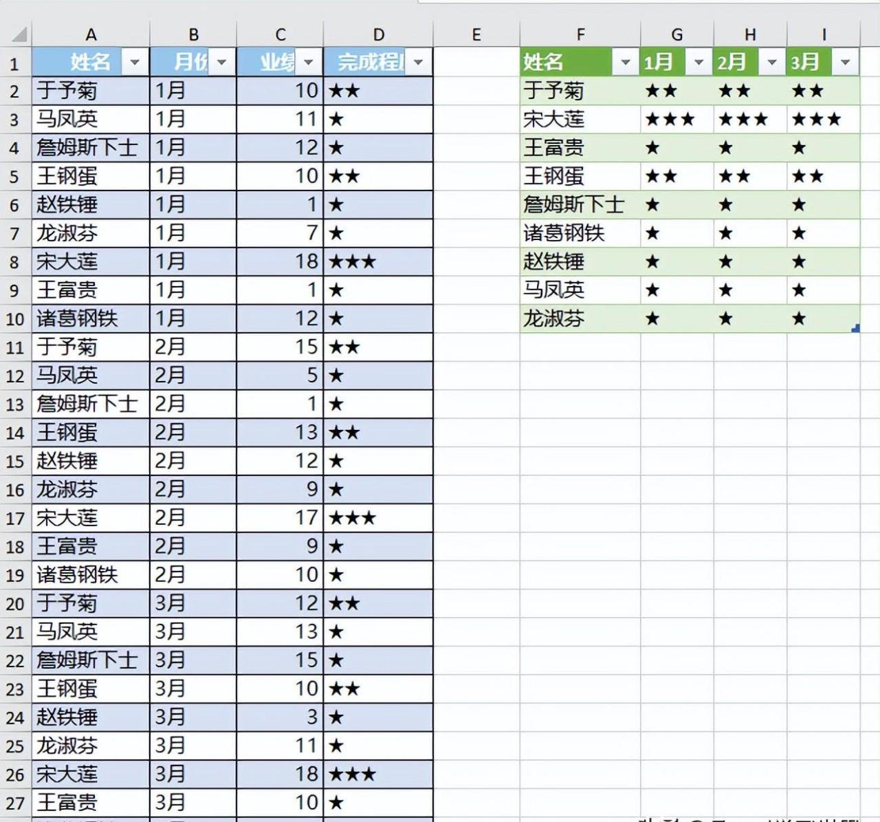Click cell C17 with value 17
The height and width of the screenshot is (822, 880).
click(x=280, y=518)
